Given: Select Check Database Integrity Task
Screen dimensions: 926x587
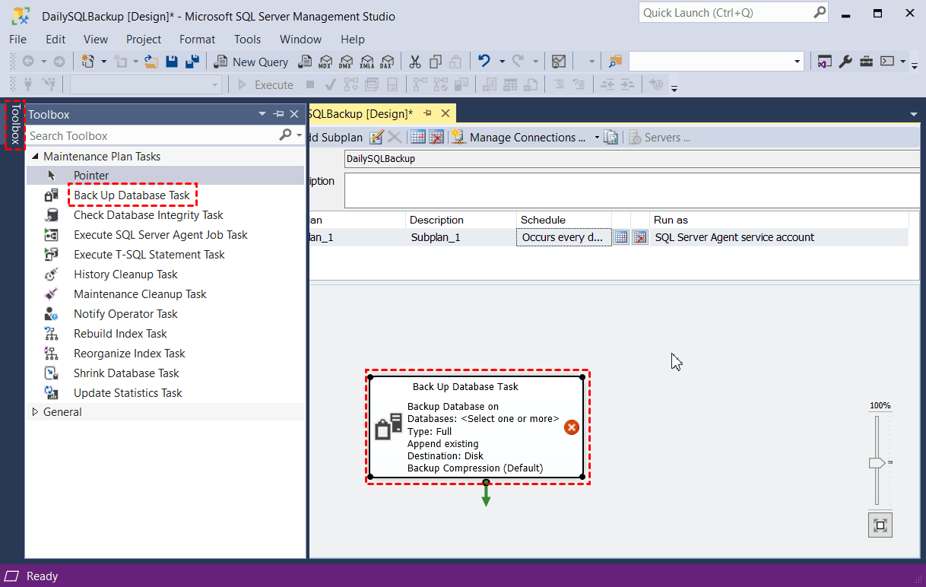Looking at the screenshot, I should pos(166,215).
